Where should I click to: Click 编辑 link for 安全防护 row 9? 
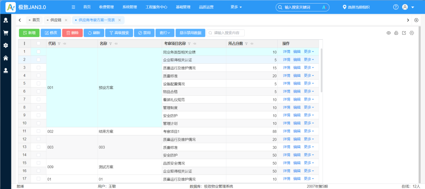(x=297, y=115)
